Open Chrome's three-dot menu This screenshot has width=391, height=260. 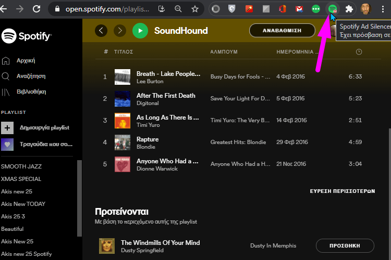(383, 9)
